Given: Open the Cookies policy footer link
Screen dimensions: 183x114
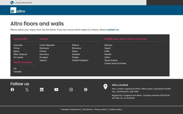Looking at the screenshot, I should coord(115,109).
